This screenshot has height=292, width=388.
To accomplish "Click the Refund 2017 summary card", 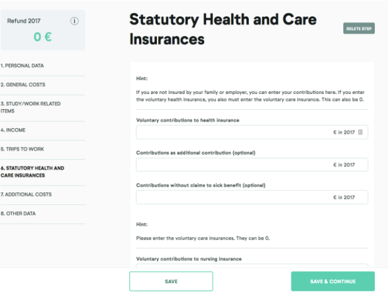I will (x=43, y=30).
